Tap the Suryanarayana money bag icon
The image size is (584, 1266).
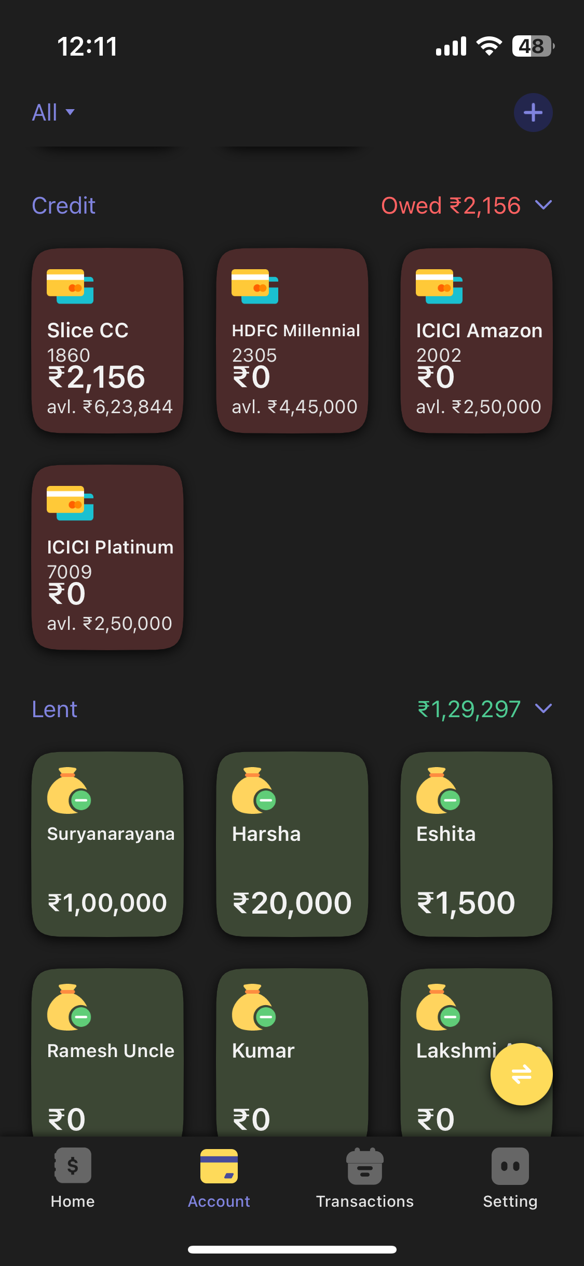click(x=69, y=790)
